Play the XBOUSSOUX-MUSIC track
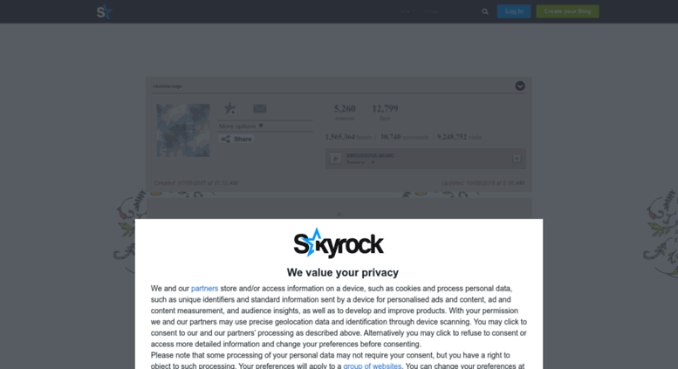 pyautogui.click(x=336, y=159)
